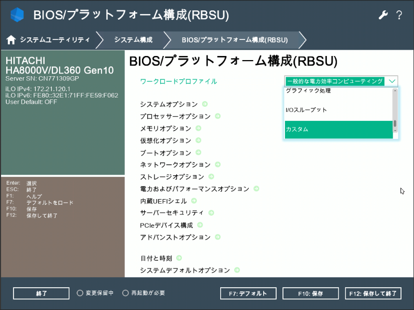414x310 pixels.
Task: Open the システムオプション menu link
Action: pyautogui.click(x=169, y=104)
